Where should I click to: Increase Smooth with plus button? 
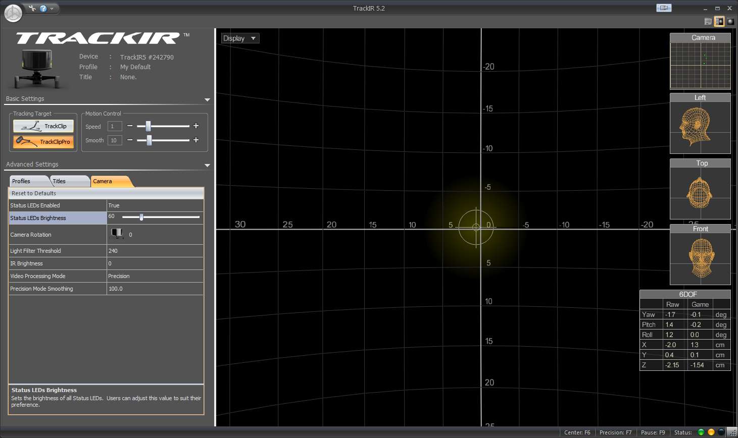pos(196,140)
